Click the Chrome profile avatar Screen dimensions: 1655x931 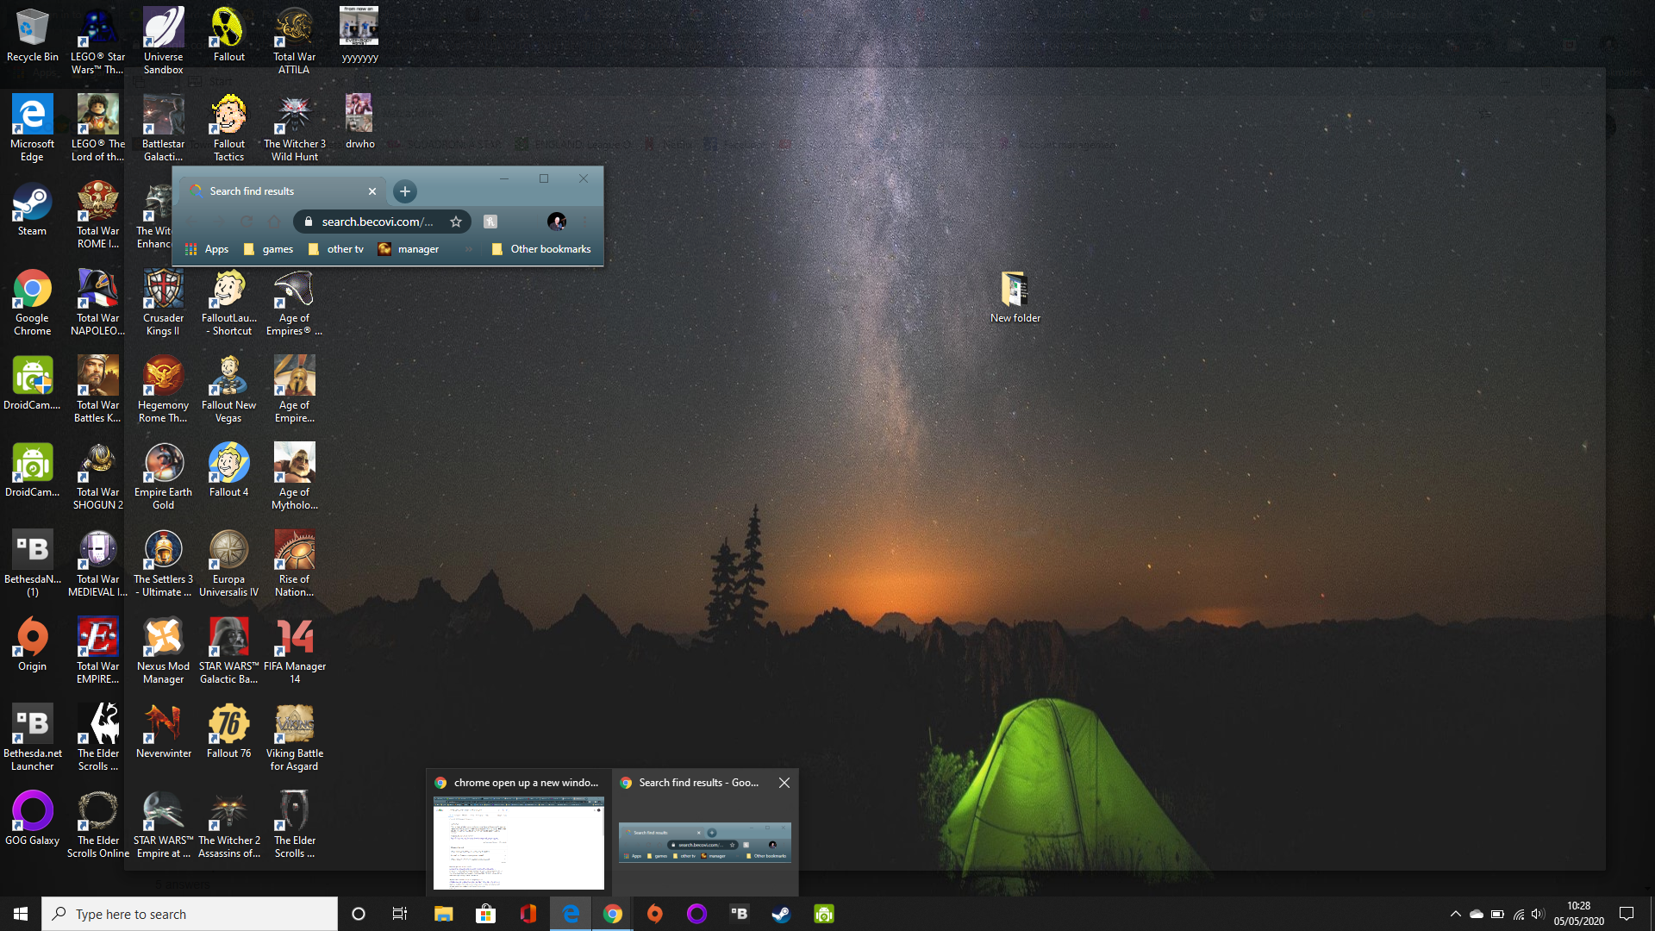[557, 222]
